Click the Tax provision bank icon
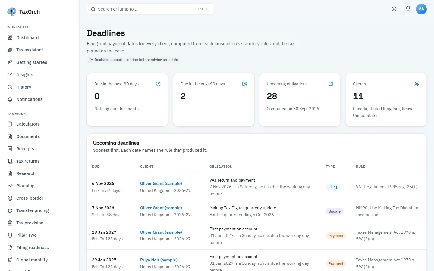 point(10,223)
